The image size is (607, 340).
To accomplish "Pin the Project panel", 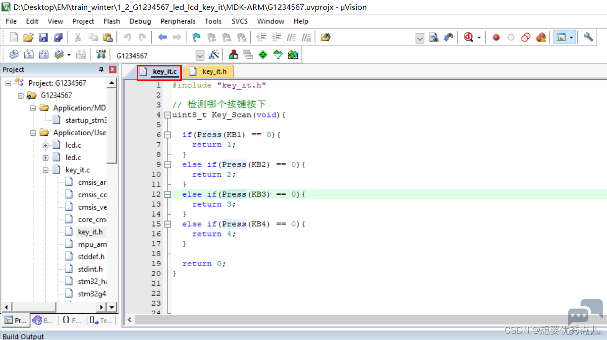I will 102,69.
